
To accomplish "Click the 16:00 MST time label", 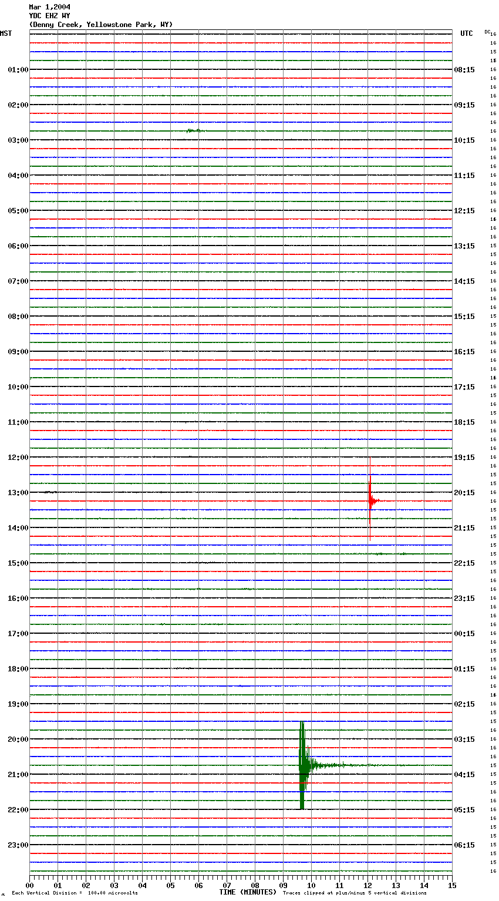I will pyautogui.click(x=18, y=599).
